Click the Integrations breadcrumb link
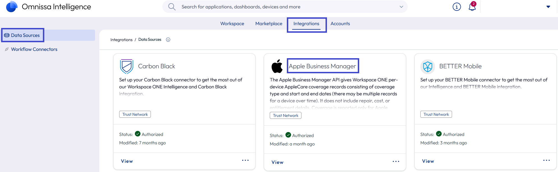Viewport: 558px width, 172px height. click(x=121, y=40)
